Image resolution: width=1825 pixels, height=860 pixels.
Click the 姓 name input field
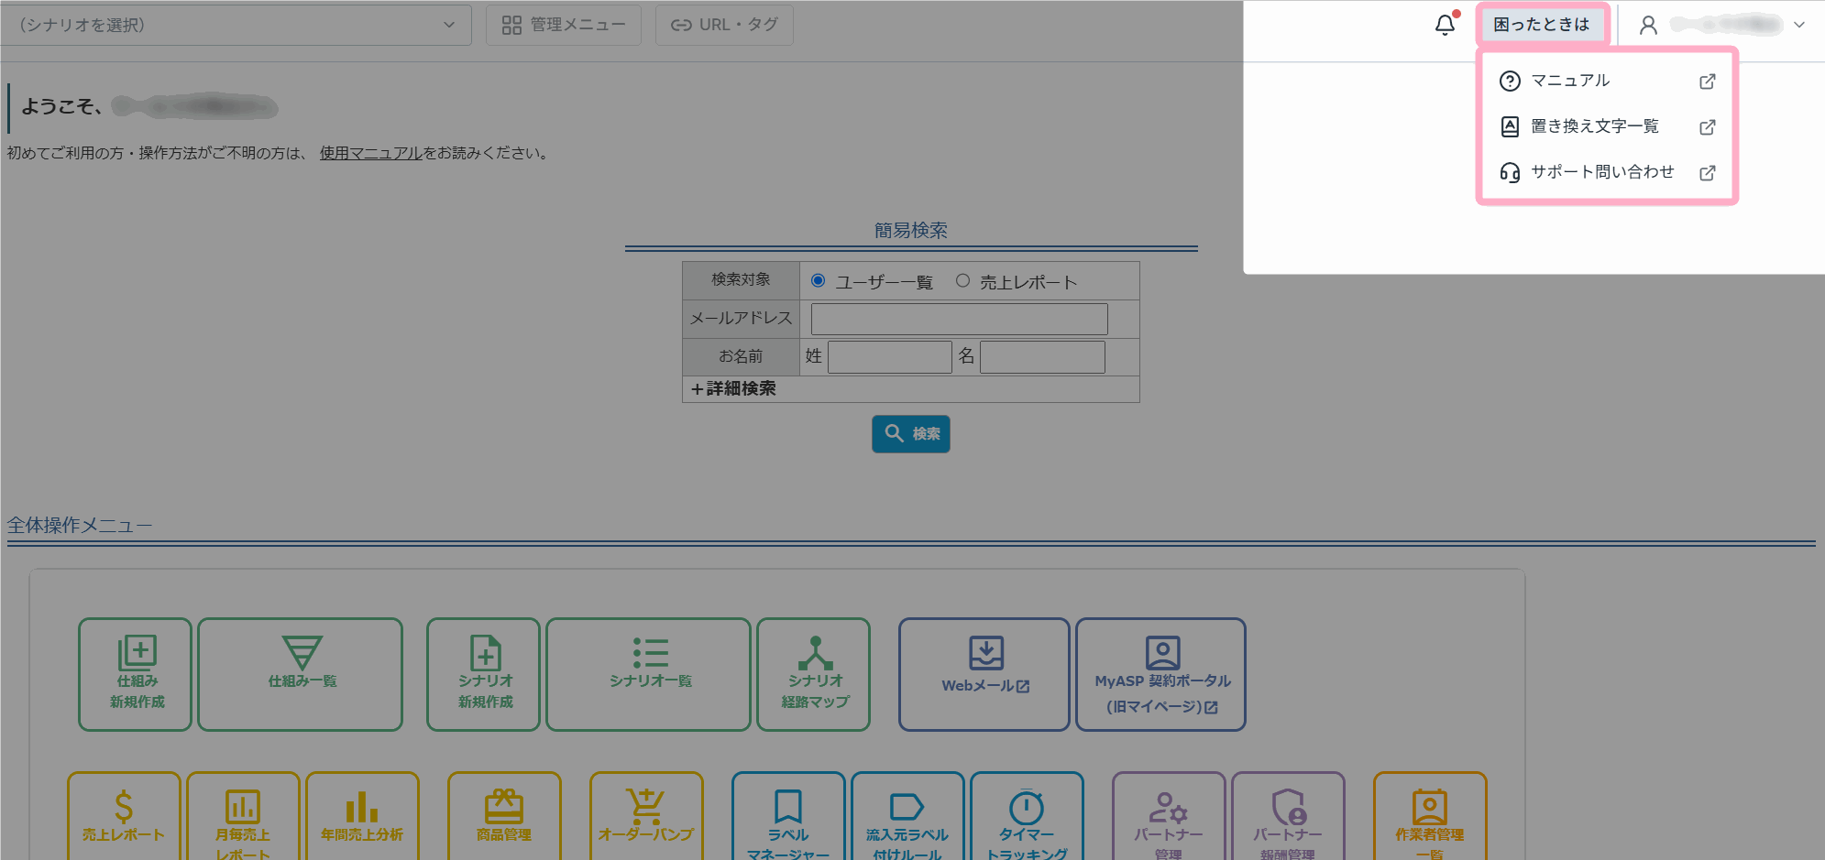click(889, 357)
